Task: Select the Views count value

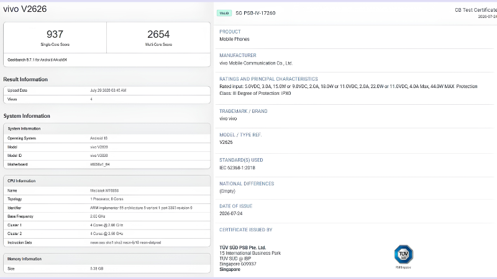Action: (x=91, y=99)
